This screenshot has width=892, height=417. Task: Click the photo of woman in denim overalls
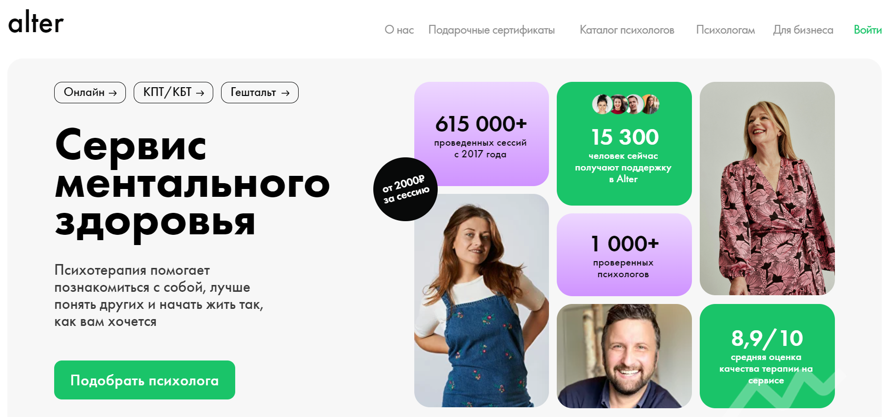tap(482, 301)
